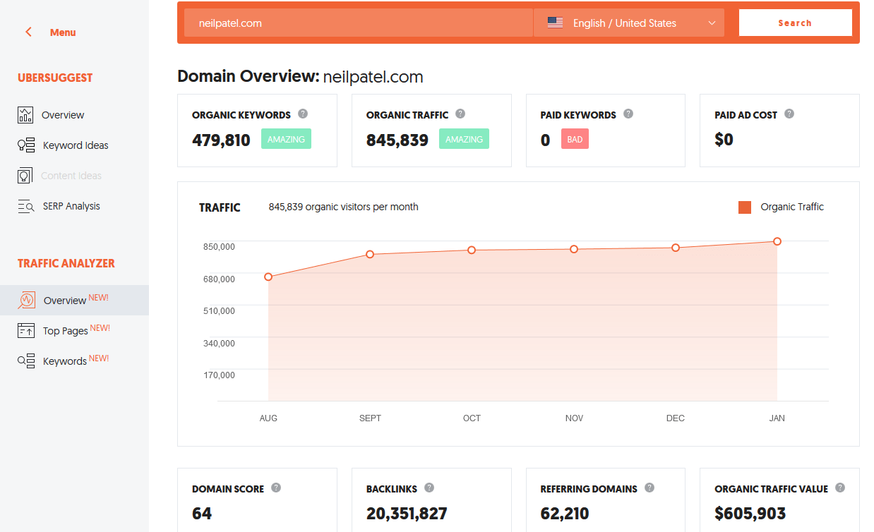
Task: Click help icon next to Referring Domains
Action: pos(649,488)
